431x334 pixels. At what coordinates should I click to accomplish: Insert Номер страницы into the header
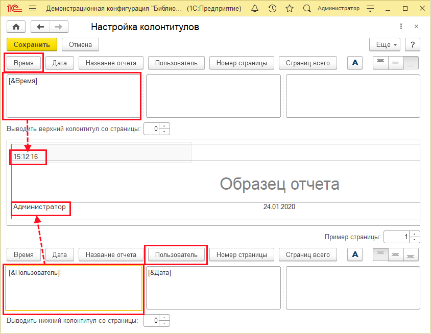coord(242,63)
